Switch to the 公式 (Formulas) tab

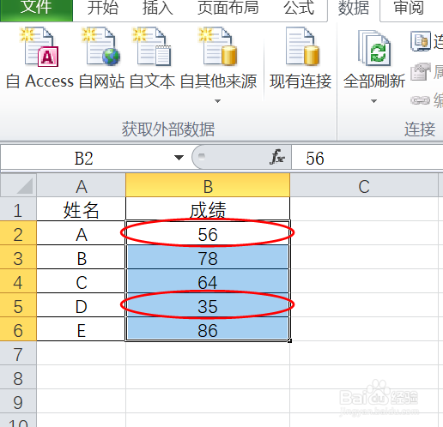click(x=299, y=8)
